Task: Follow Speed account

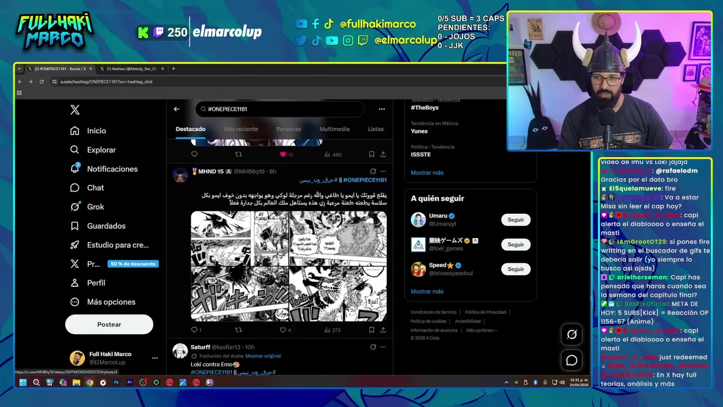Action: (516, 269)
